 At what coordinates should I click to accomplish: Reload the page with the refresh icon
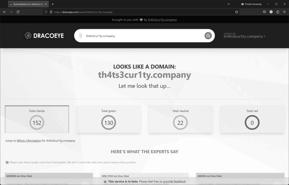coord(18,12)
